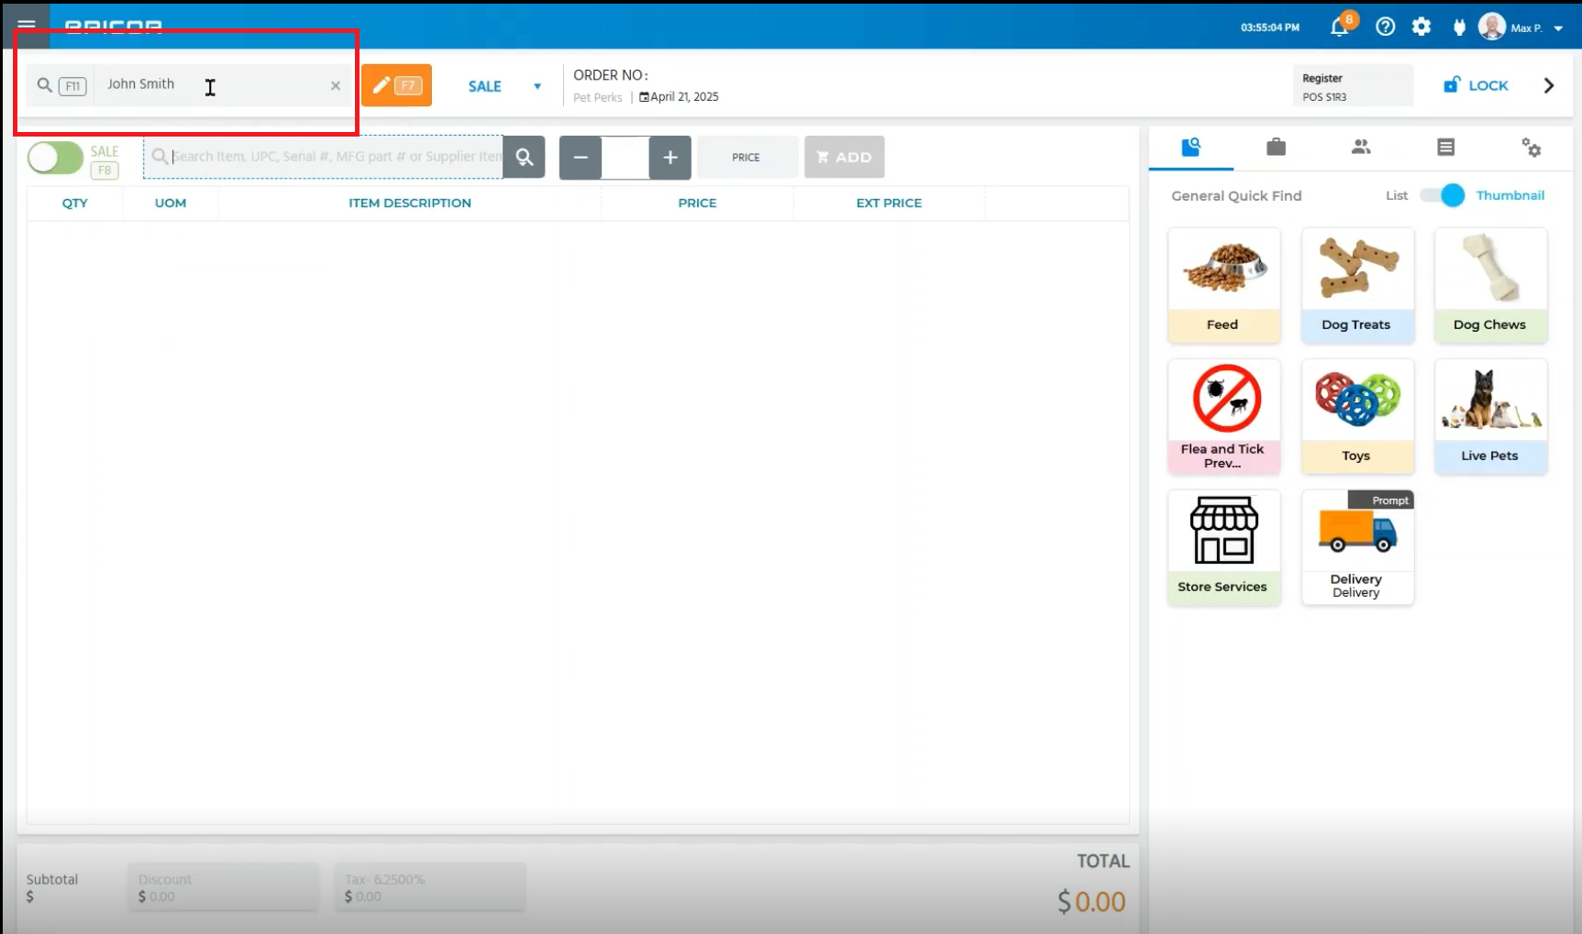Screen dimensions: 1582x934
Task: Click the power plug status icon
Action: click(x=1459, y=27)
